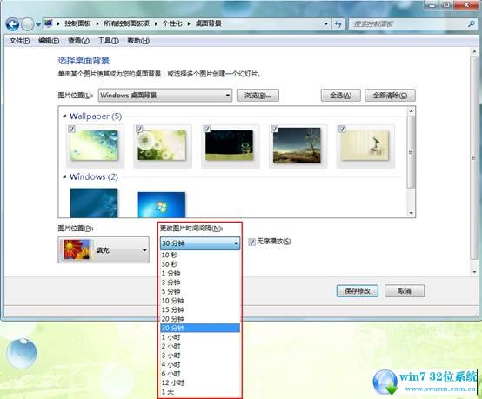Uncheck the beige sprout wallpaper checkbox

pyautogui.click(x=342, y=129)
